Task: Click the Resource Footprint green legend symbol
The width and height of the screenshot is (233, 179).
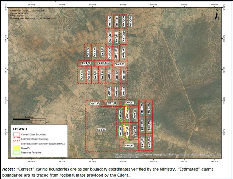Action: (17, 153)
